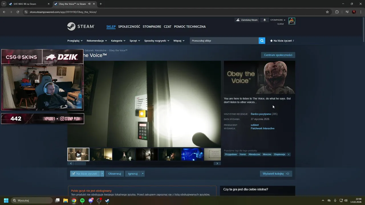Open the Windows Start menu
Image resolution: width=365 pixels, height=205 pixels.
[6, 200]
